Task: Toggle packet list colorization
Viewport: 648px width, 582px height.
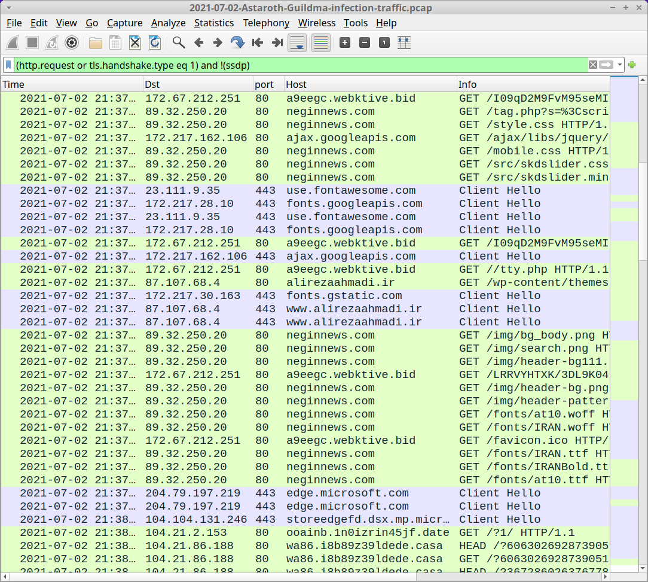Action: [x=321, y=42]
